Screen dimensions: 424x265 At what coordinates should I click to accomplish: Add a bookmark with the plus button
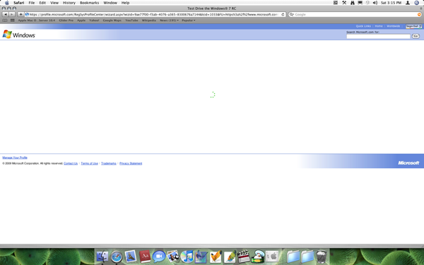[20, 14]
